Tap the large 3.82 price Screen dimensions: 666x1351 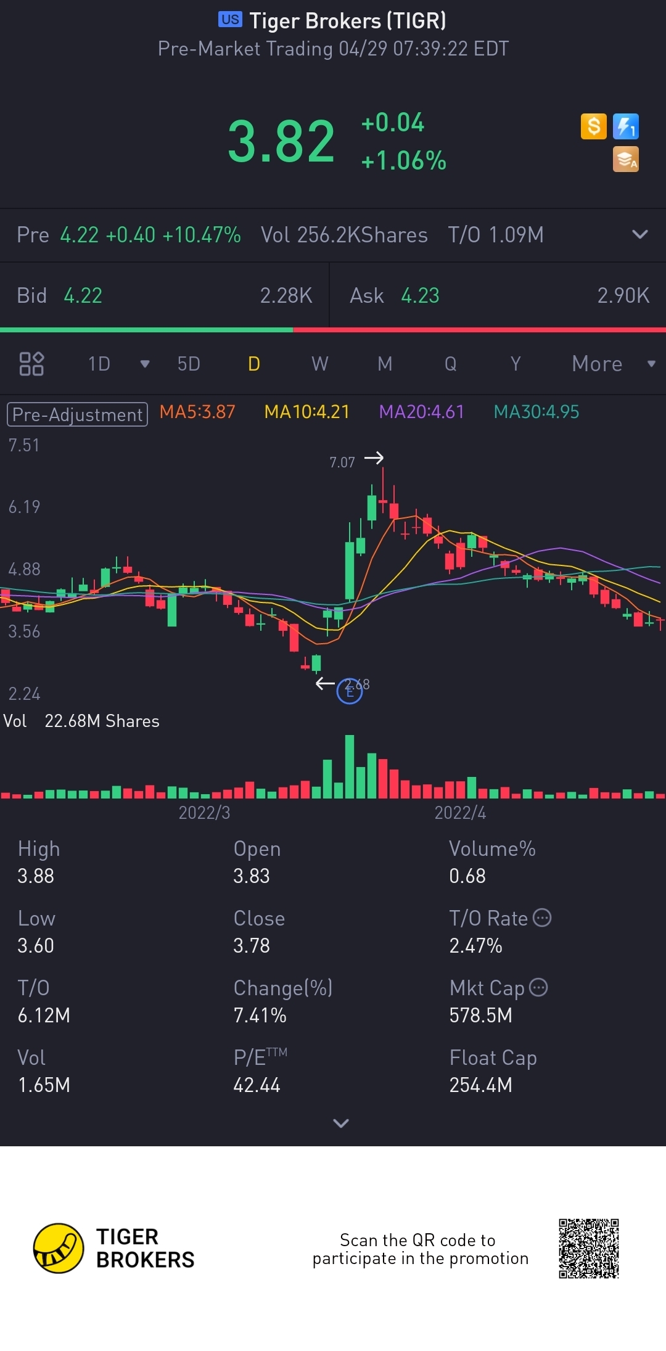[x=281, y=142]
